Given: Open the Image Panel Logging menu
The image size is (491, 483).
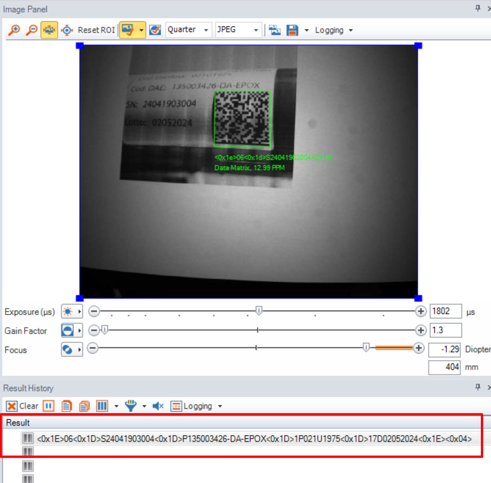Looking at the screenshot, I should coord(333,30).
